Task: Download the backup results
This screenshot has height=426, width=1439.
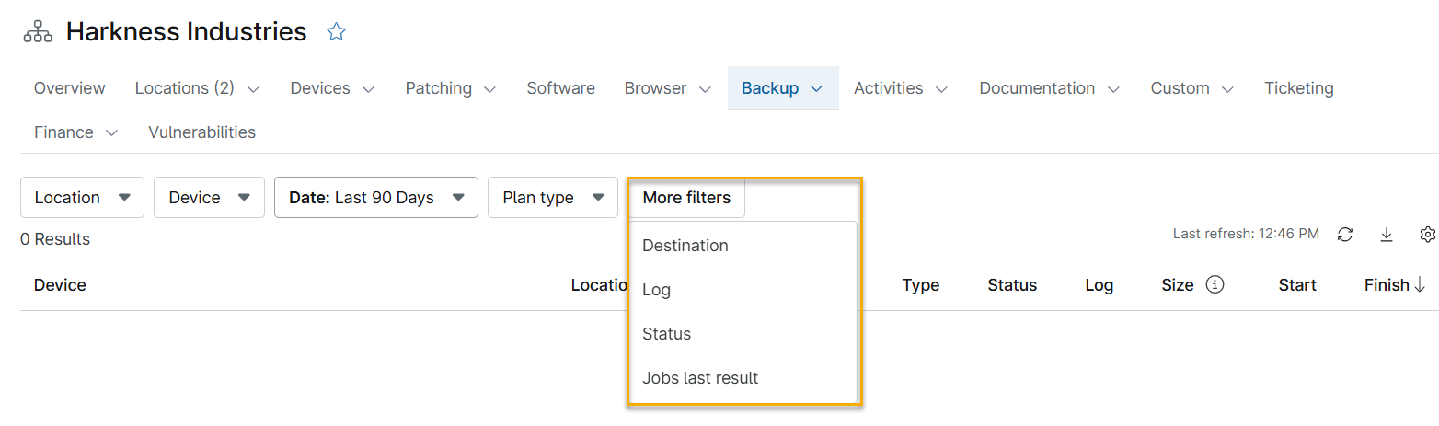Action: pyautogui.click(x=1386, y=235)
